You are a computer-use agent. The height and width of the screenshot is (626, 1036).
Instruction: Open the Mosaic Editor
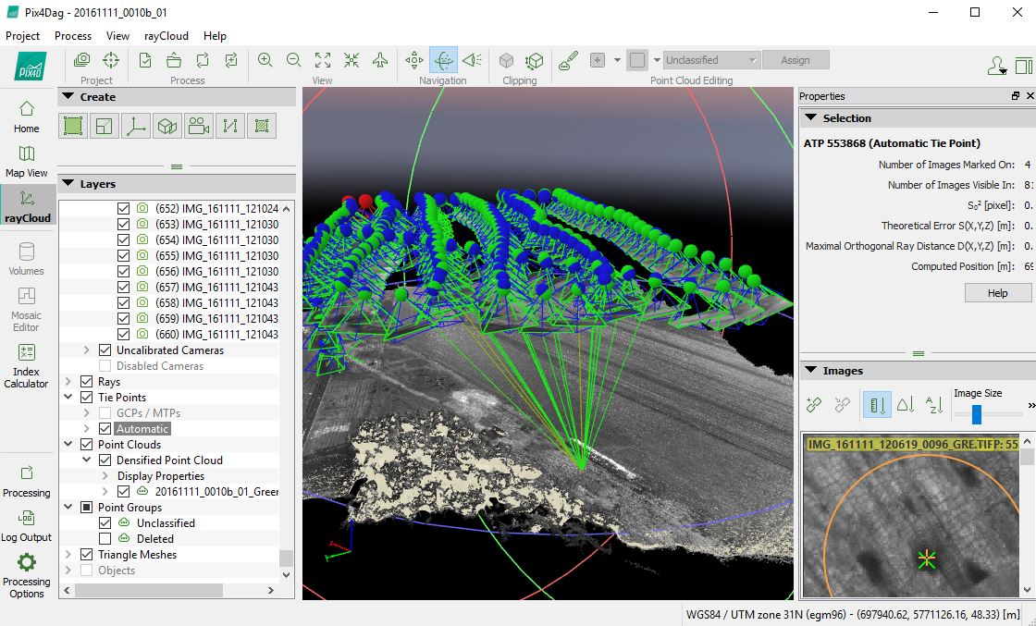pyautogui.click(x=27, y=310)
